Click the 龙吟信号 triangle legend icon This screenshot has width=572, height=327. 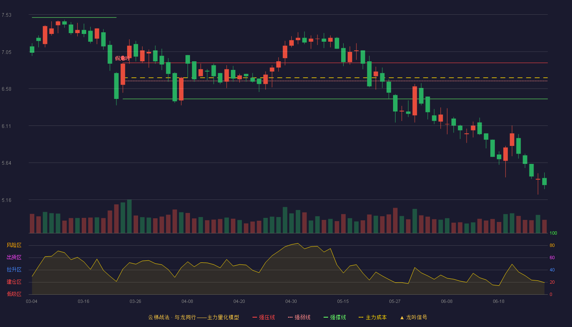point(402,318)
